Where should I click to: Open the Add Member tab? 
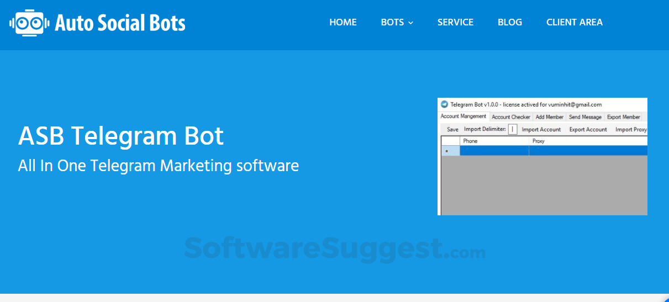coord(550,117)
